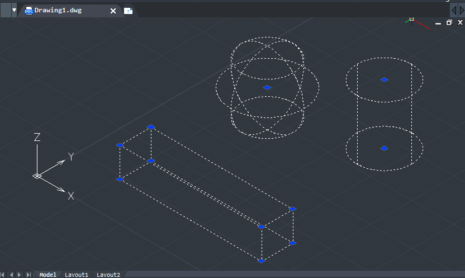
Task: Go to previous layout tab arrow
Action: [x=11, y=275]
